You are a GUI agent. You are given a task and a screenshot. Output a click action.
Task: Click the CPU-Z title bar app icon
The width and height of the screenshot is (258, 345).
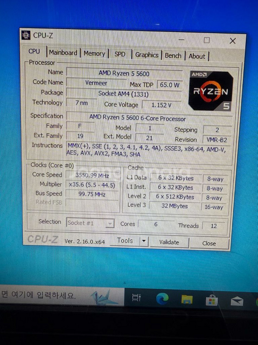26,35
